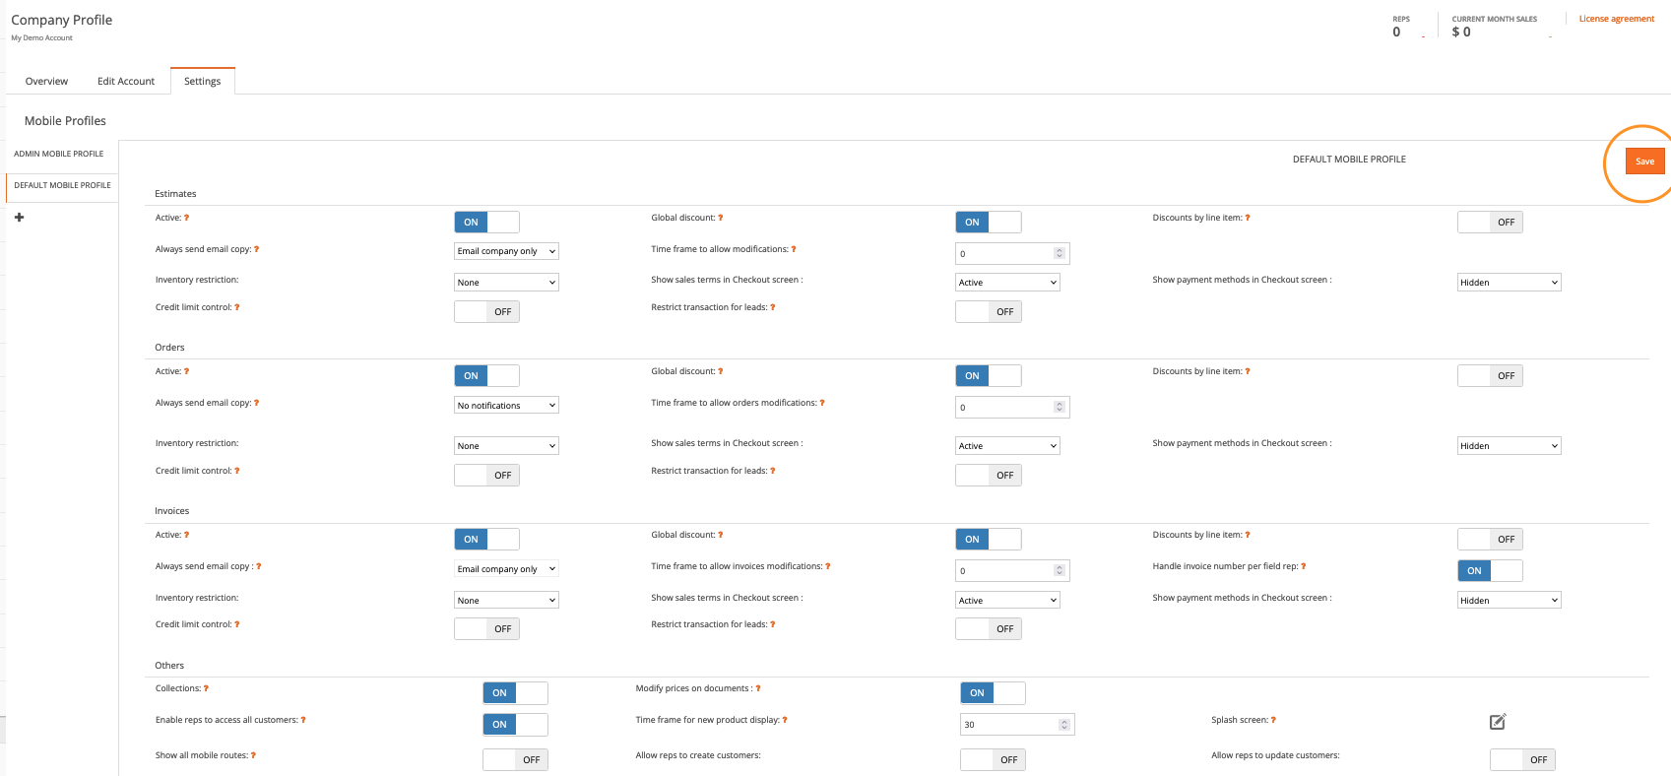Click the plus icon to add mobile profile
This screenshot has width=1671, height=776.
coord(20,218)
